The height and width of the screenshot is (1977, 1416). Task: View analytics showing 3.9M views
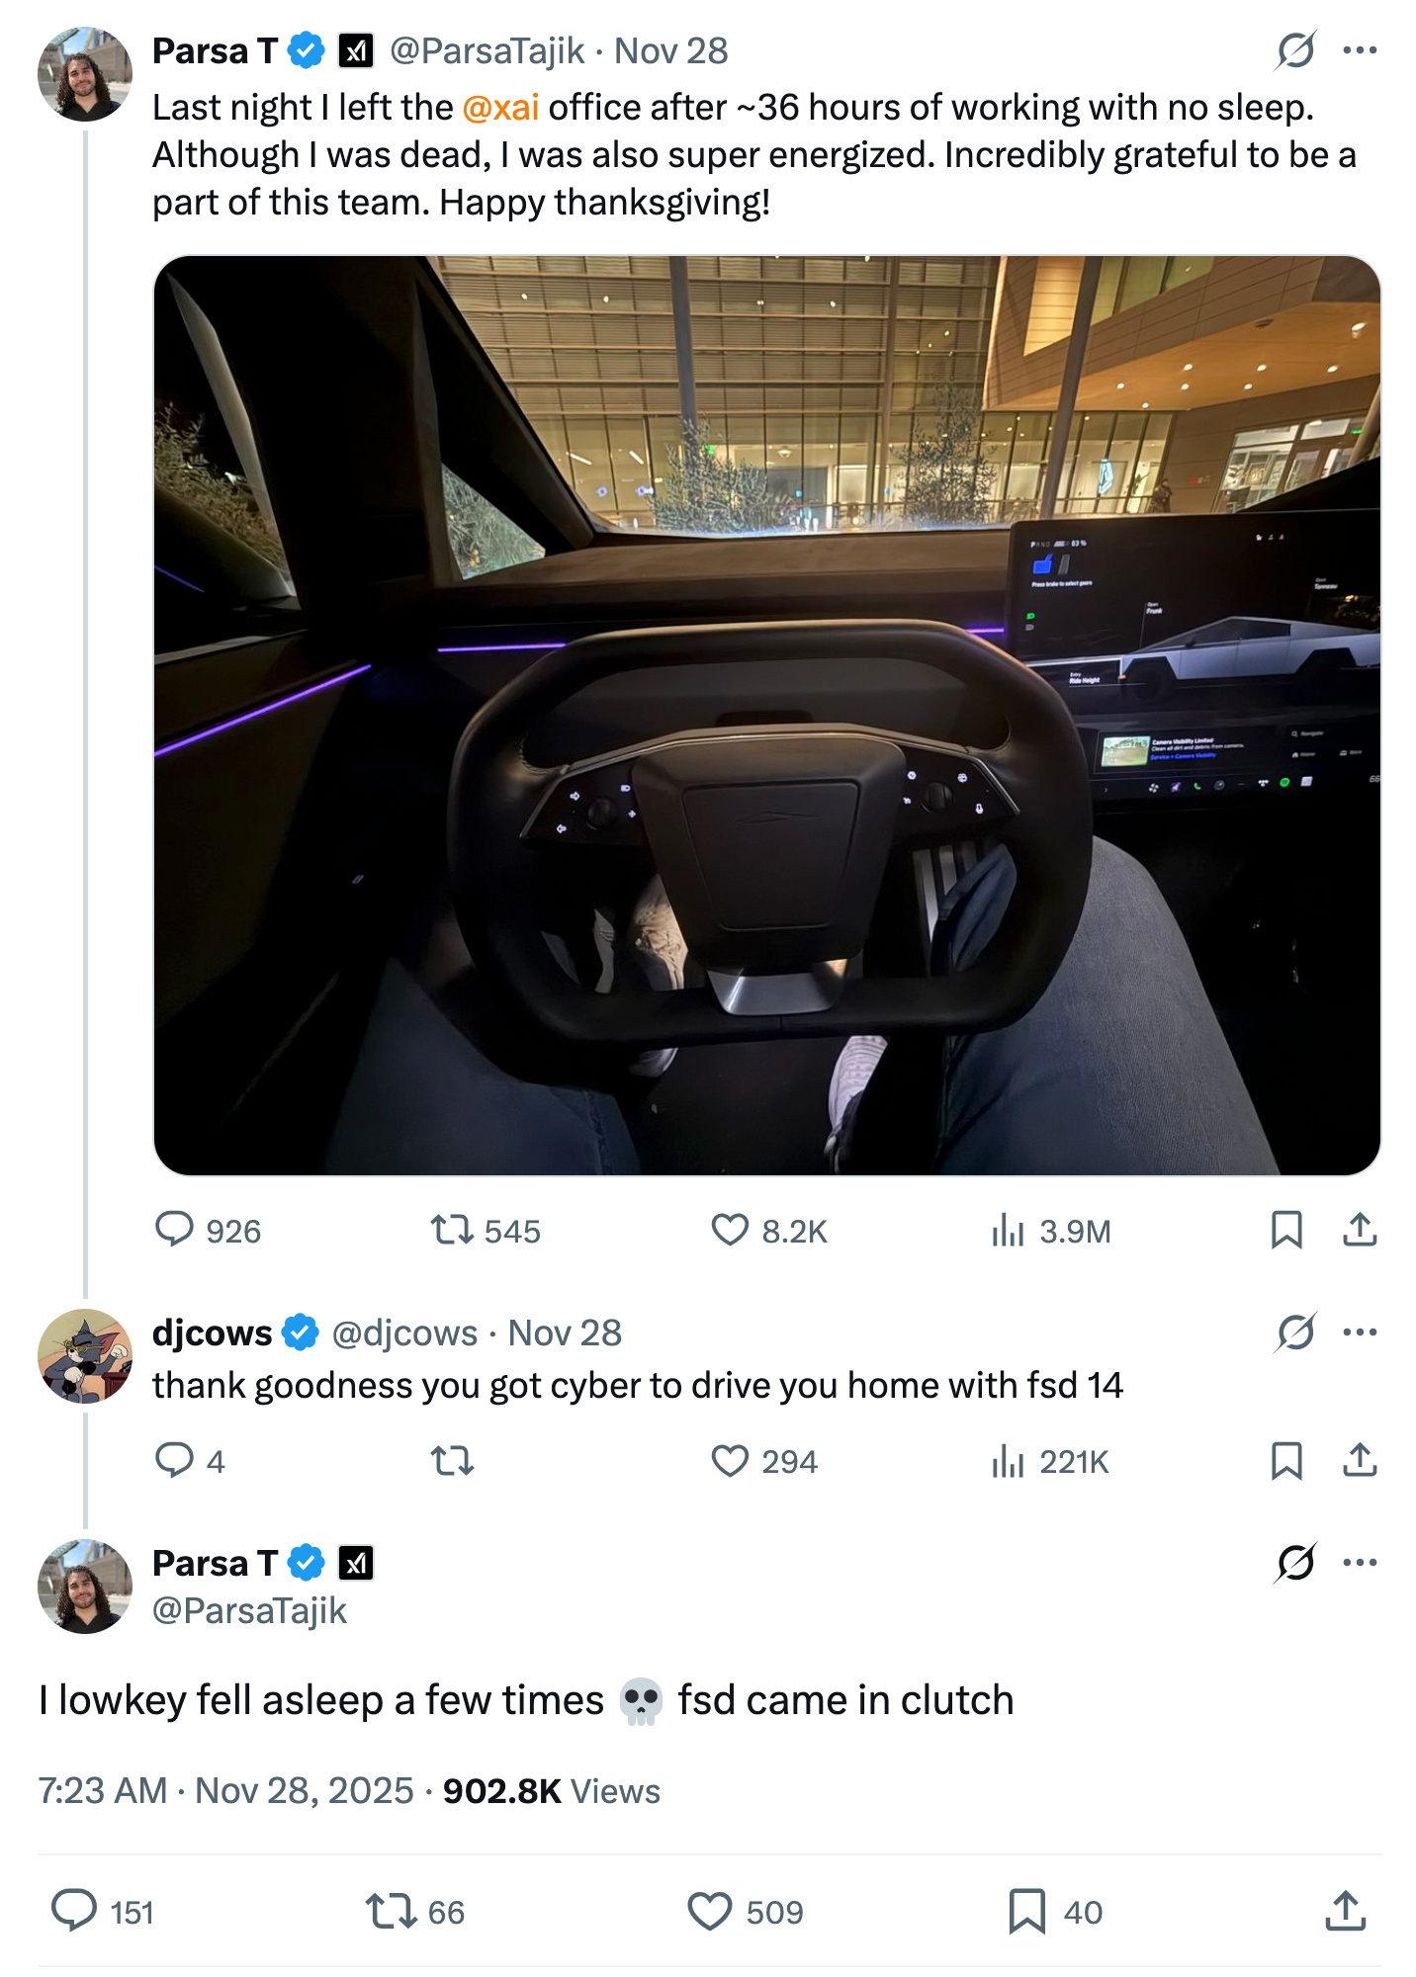(x=1008, y=1231)
